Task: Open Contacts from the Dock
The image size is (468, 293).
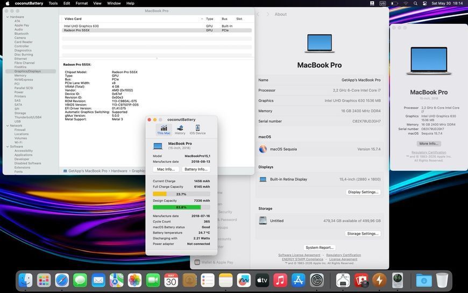Action: click(x=189, y=281)
